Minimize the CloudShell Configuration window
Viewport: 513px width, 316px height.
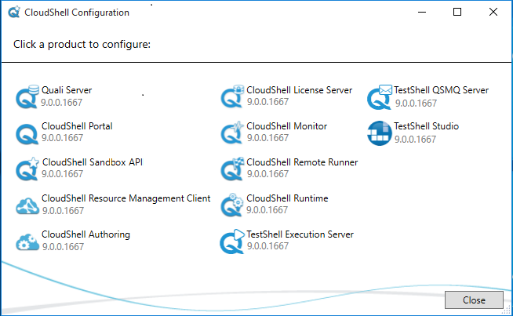pos(422,13)
